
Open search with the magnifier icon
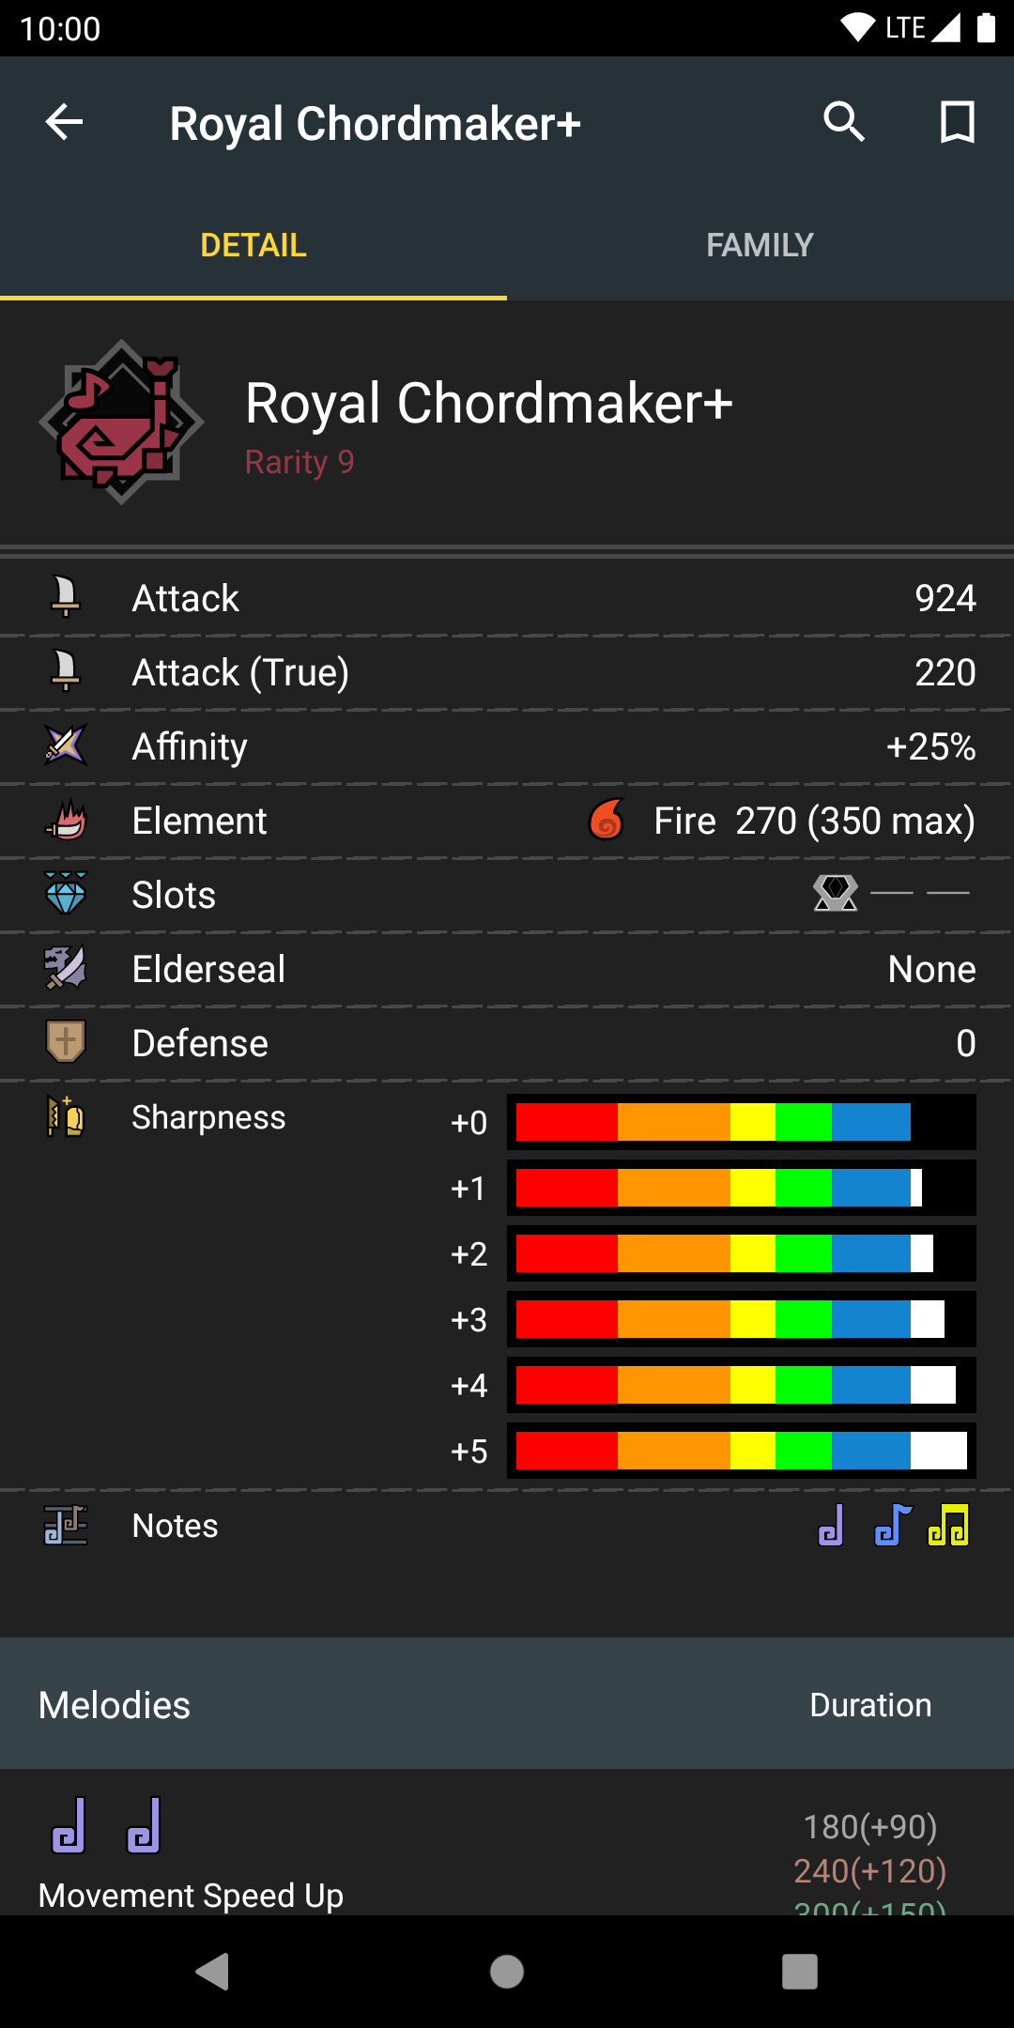[x=843, y=122]
